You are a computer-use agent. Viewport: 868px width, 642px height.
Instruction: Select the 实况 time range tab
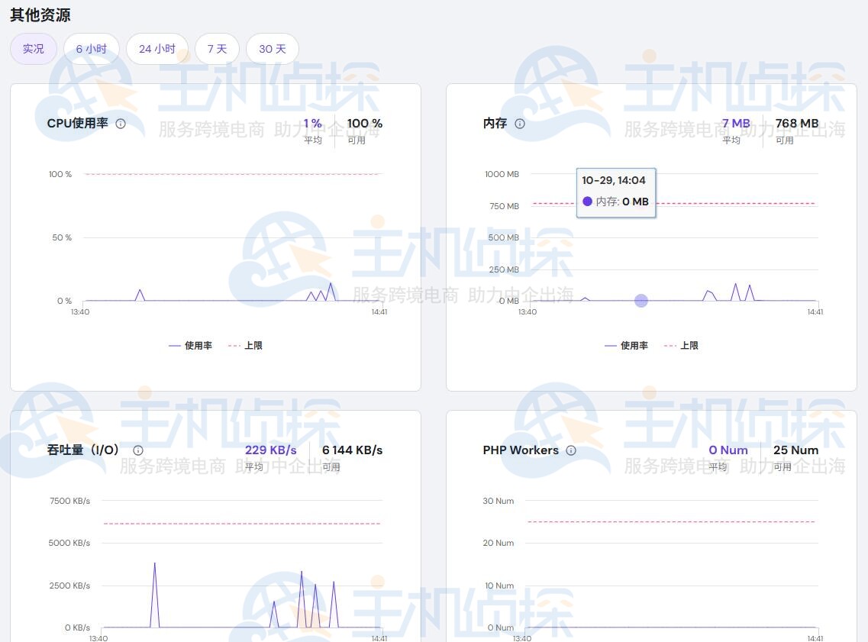pyautogui.click(x=34, y=49)
